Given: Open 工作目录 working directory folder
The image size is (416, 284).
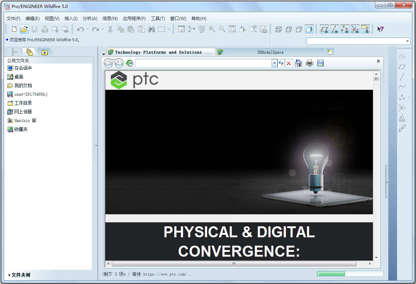Looking at the screenshot, I should click(x=20, y=103).
